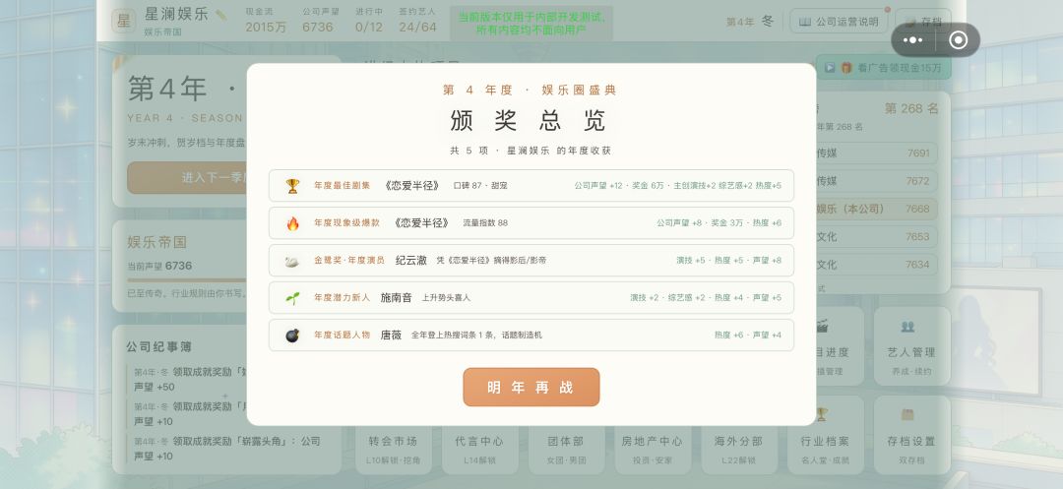Click the trophy icon for 年度最佳剧集
The width and height of the screenshot is (1063, 489).
coord(292,186)
